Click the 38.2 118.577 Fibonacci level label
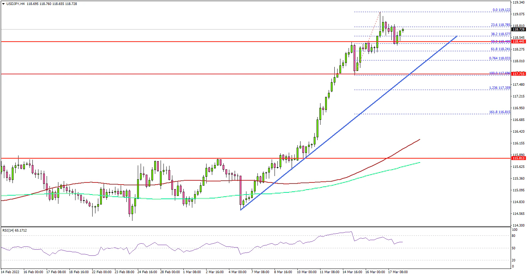 coord(501,34)
